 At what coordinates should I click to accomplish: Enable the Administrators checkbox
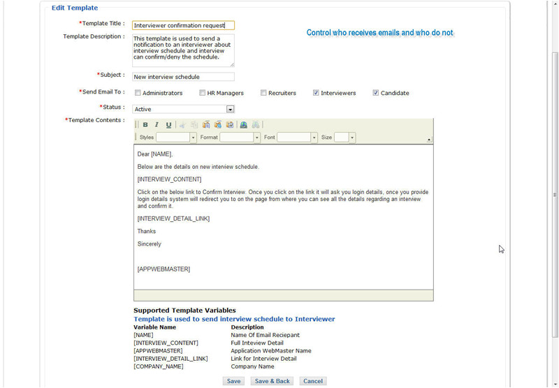pyautogui.click(x=138, y=93)
